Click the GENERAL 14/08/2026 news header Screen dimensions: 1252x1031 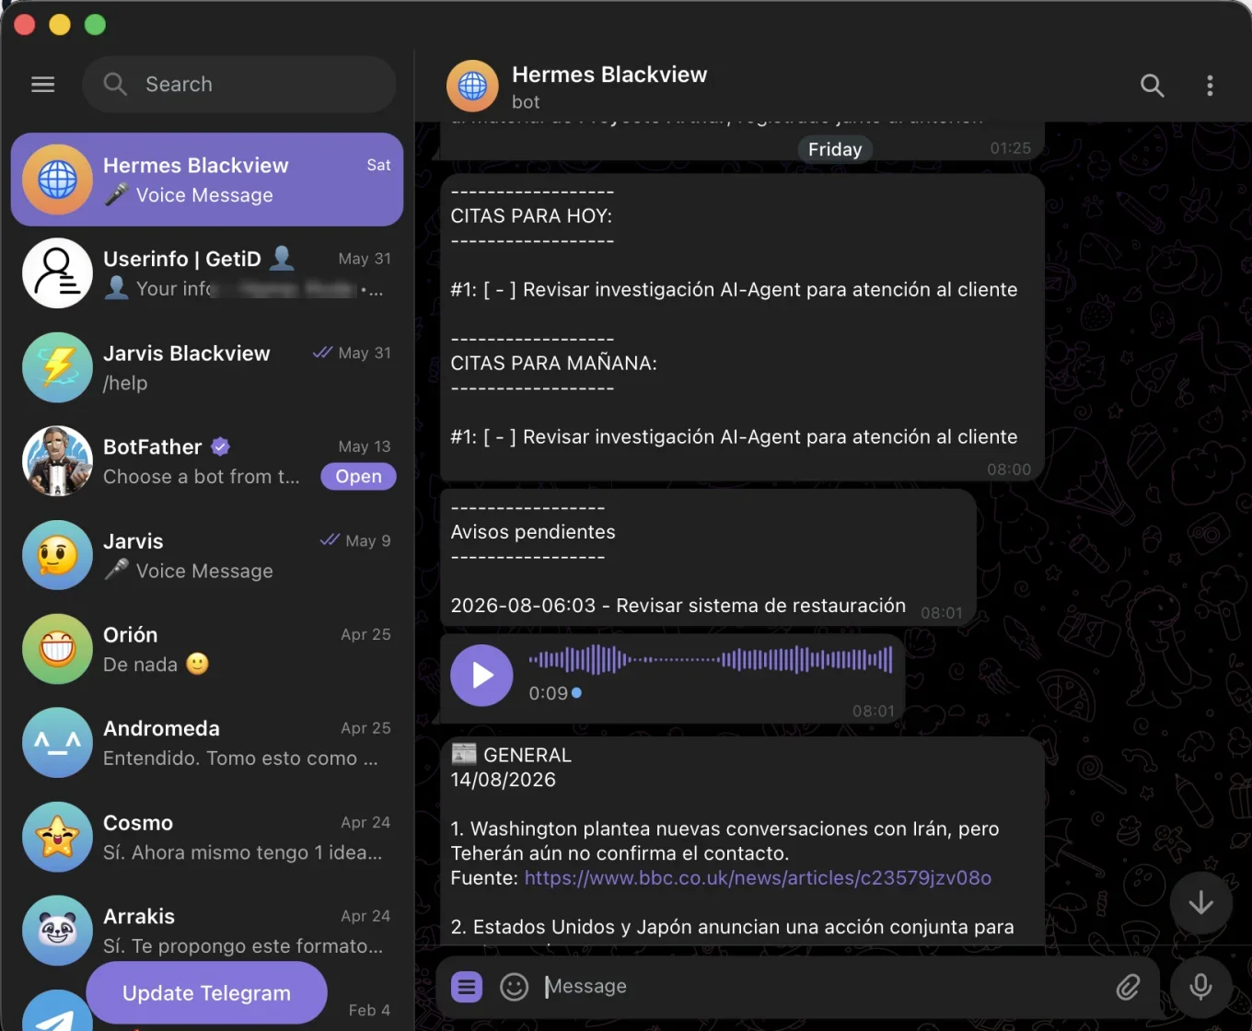[x=512, y=768]
